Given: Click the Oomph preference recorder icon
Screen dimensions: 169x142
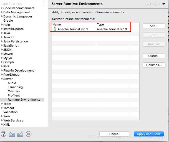Looking at the screenshot, I should click(29, 134).
